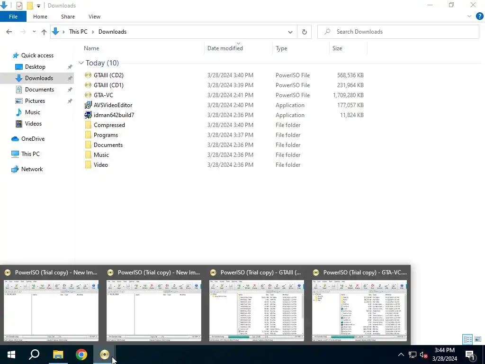
Task: Select the idman642build7 application icon
Action: click(x=88, y=115)
